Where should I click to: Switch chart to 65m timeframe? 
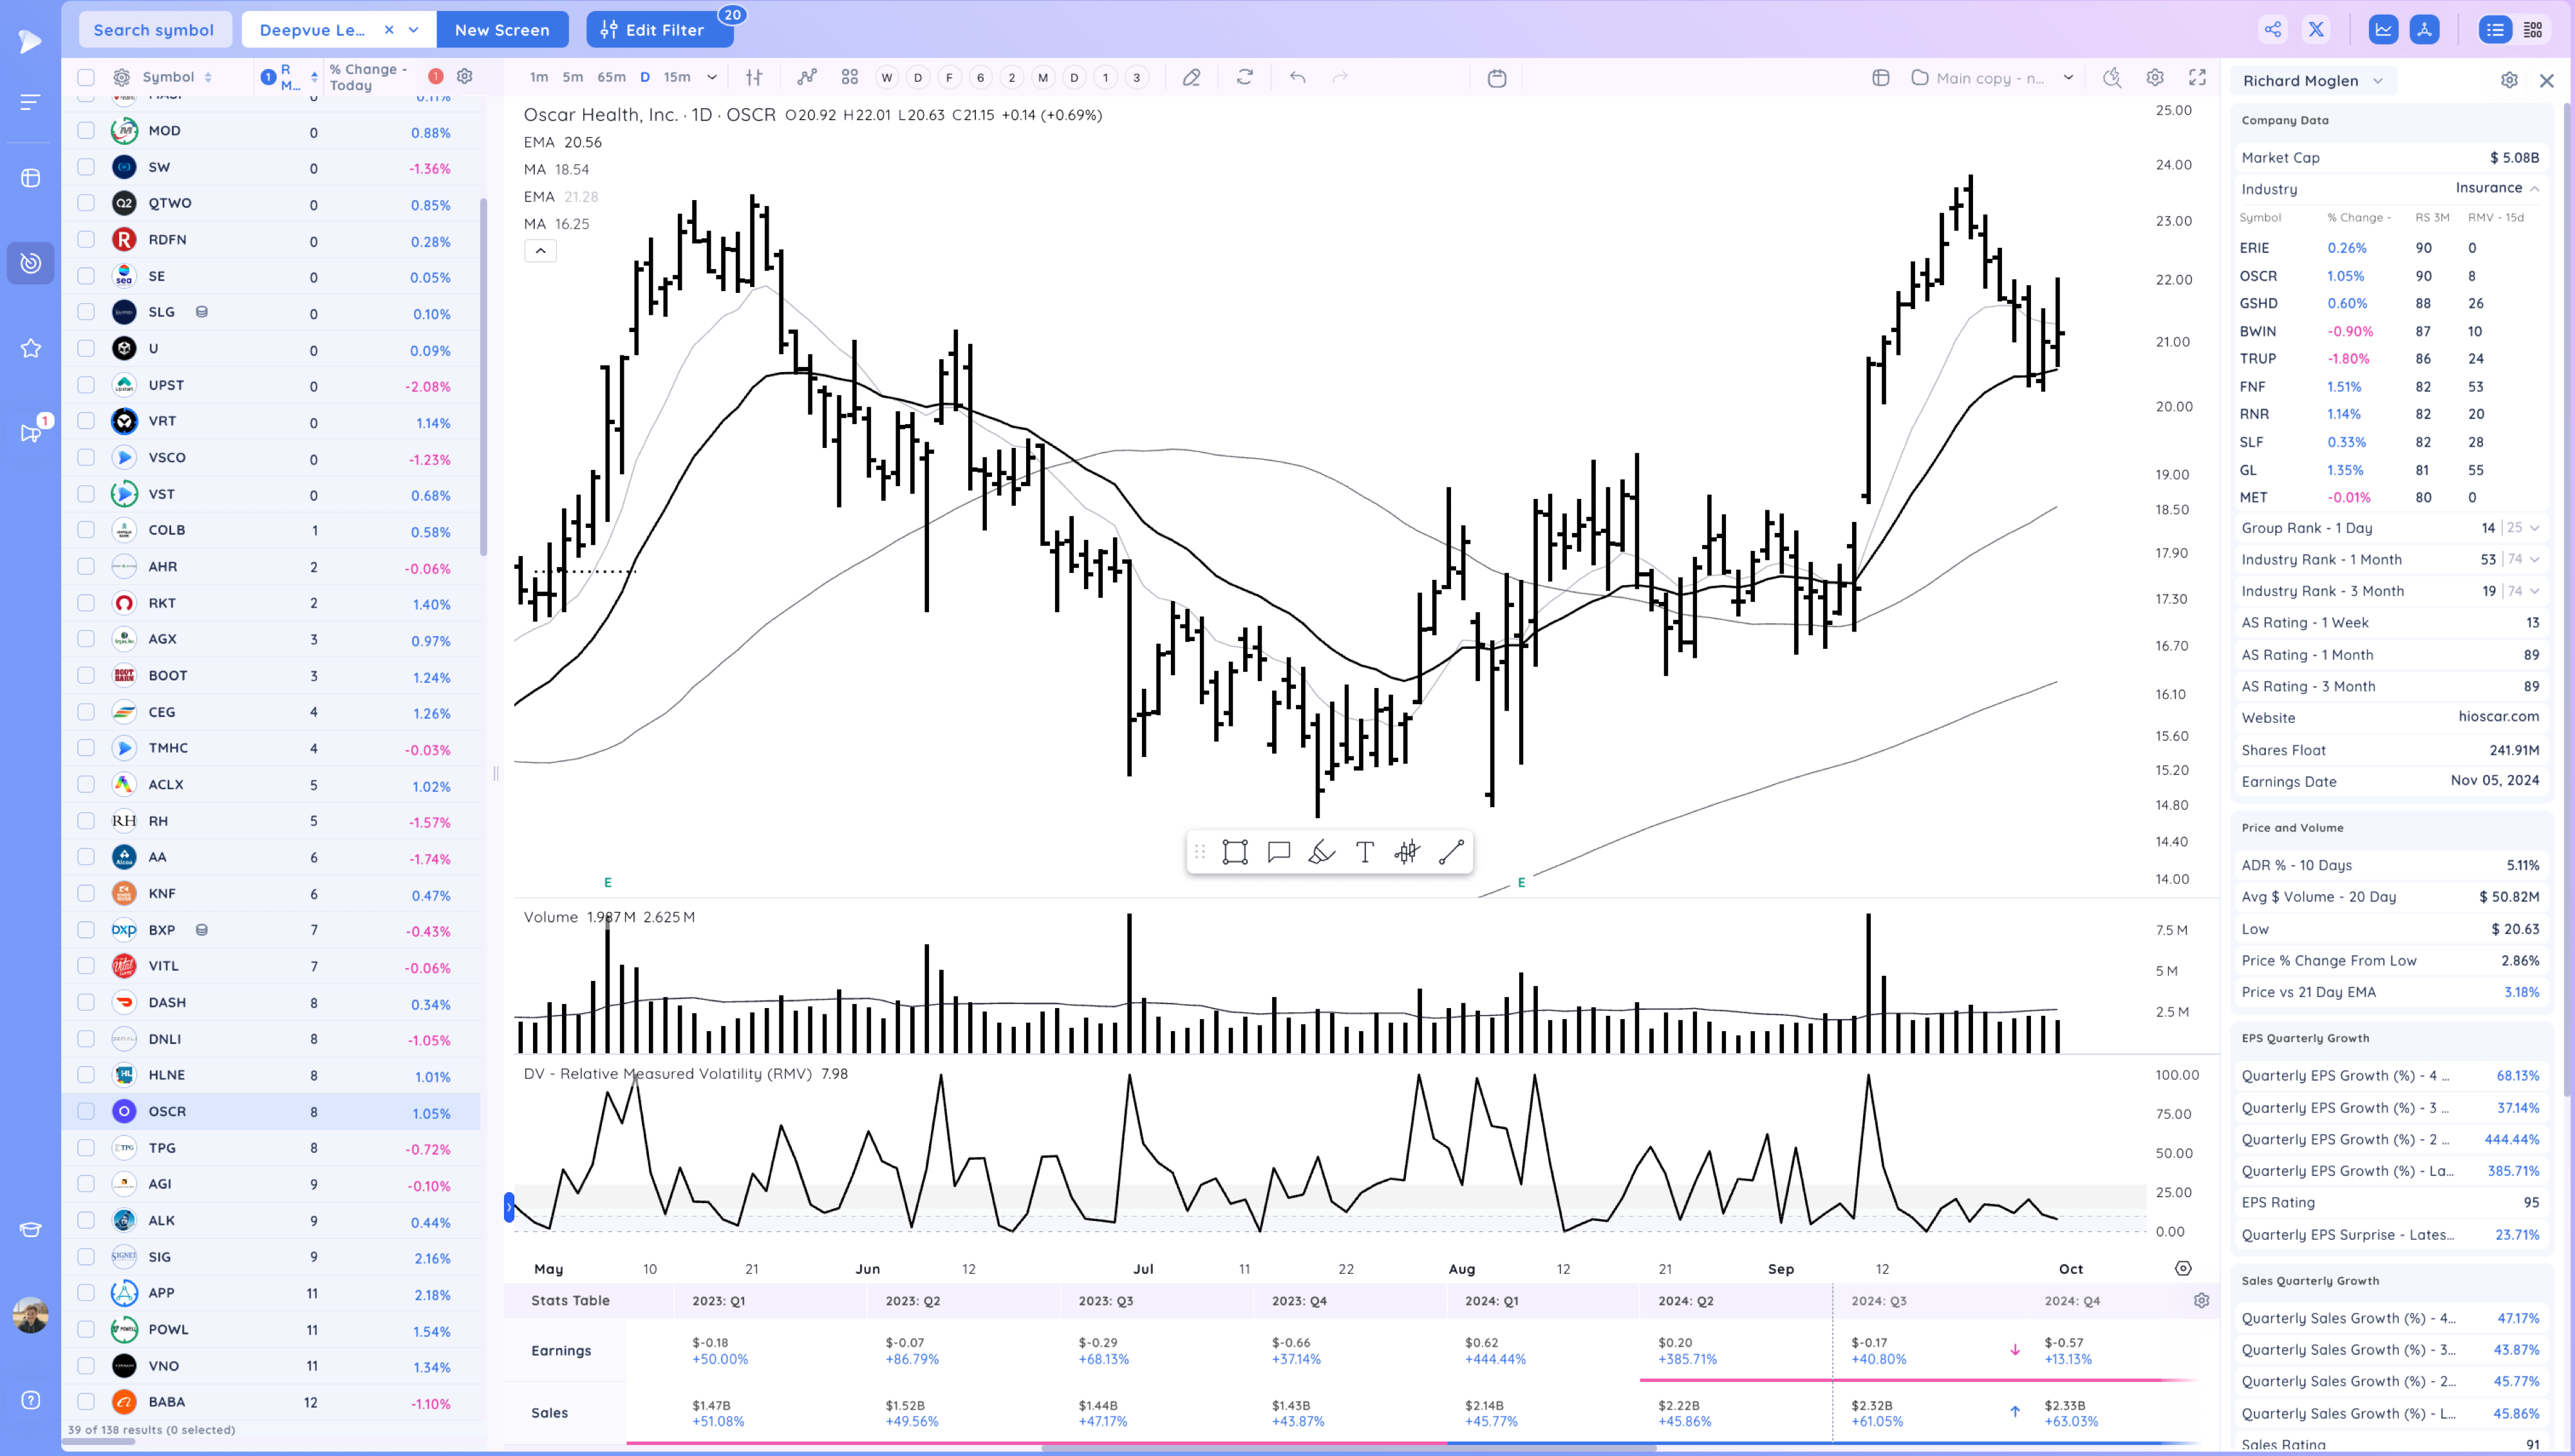tap(611, 77)
